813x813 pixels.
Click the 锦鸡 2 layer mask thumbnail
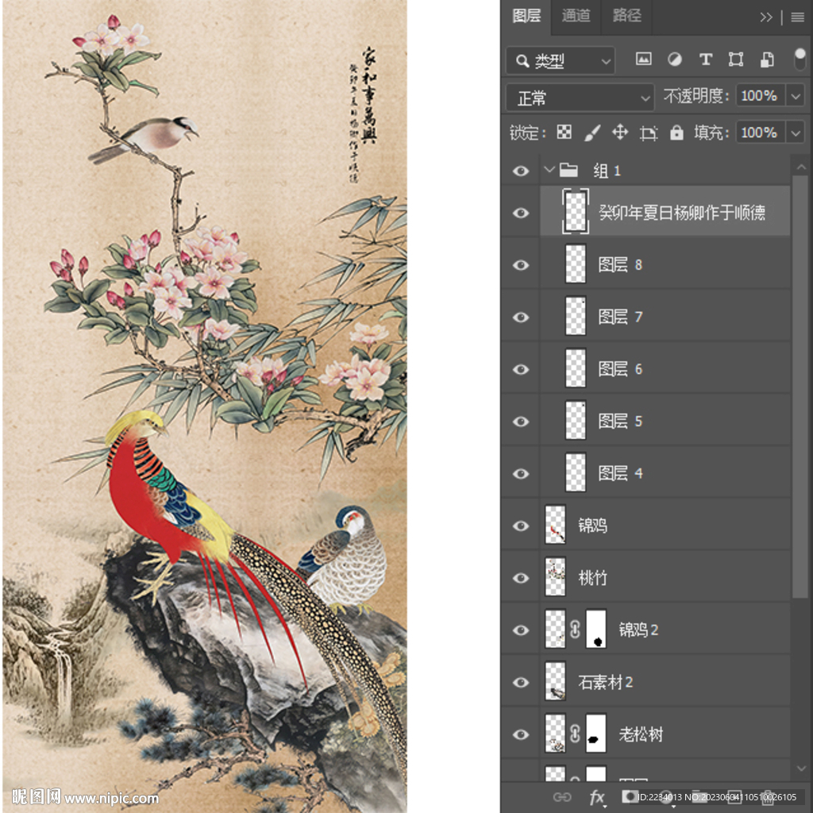click(596, 629)
